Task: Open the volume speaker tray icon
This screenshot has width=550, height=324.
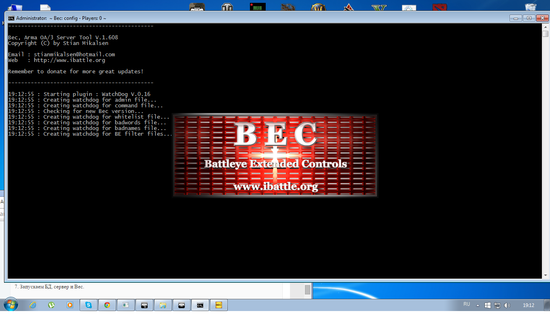Action: tap(507, 305)
